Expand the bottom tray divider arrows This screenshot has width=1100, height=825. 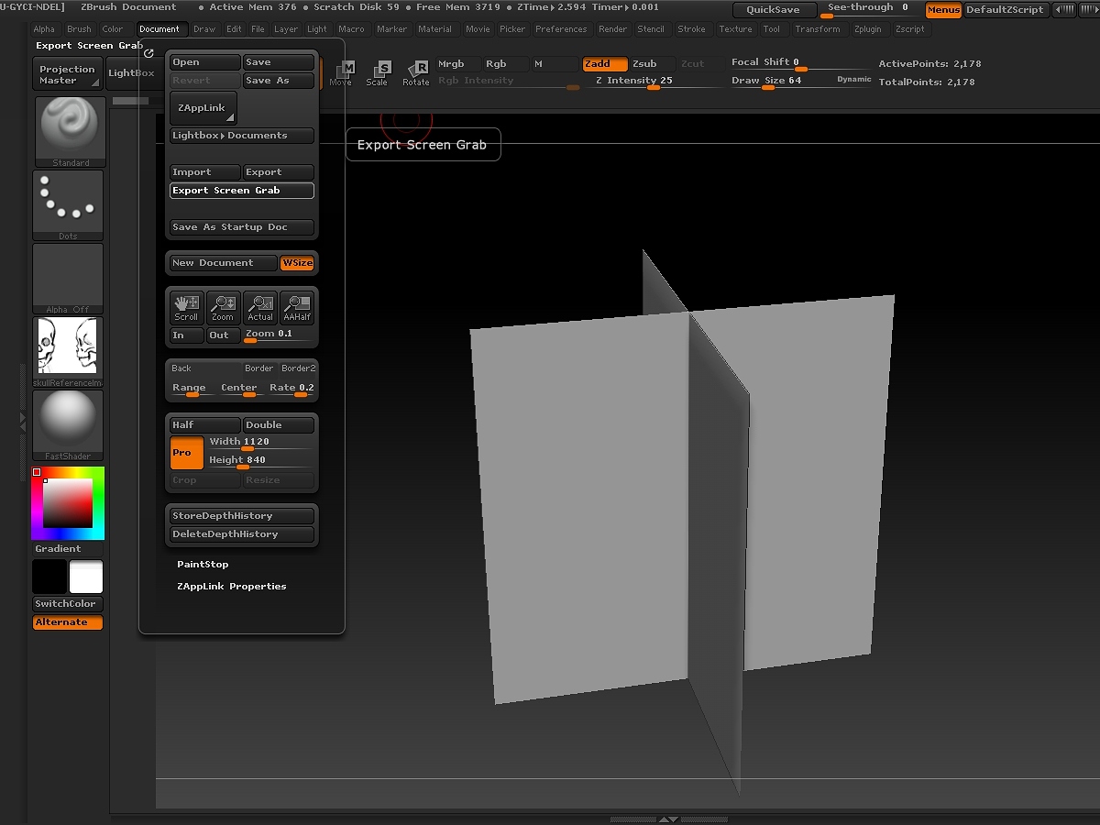(669, 819)
